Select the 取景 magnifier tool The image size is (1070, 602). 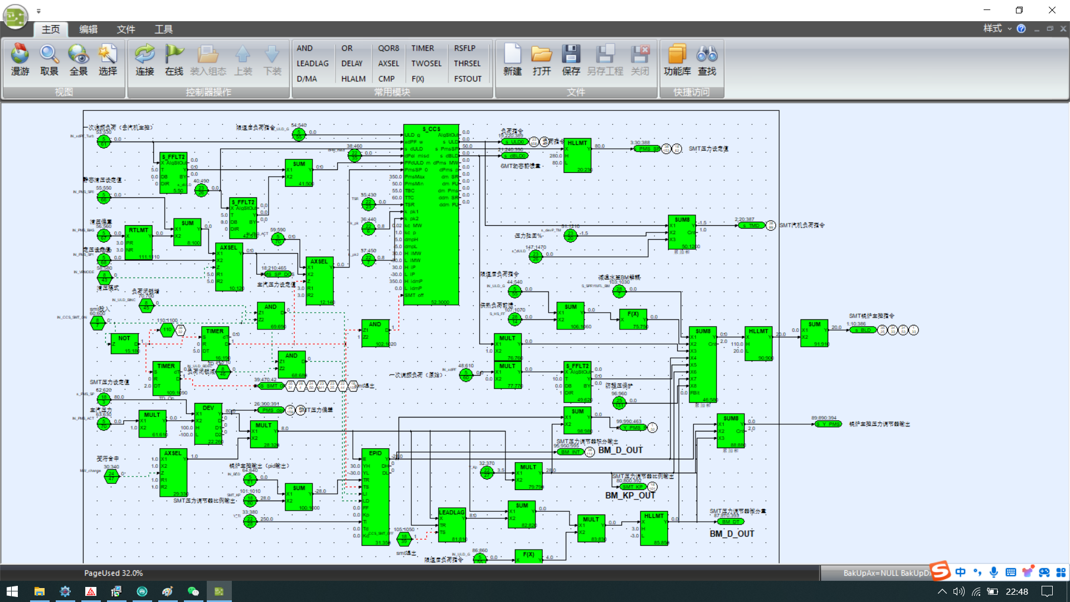click(49, 54)
